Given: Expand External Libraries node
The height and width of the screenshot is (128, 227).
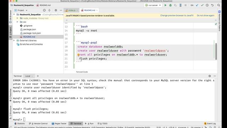Looking at the screenshot, I should pos(14,41).
